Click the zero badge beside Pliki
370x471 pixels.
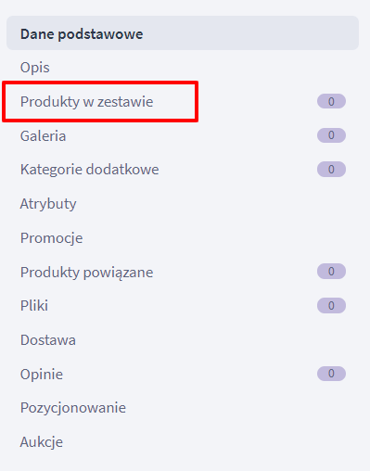(331, 306)
